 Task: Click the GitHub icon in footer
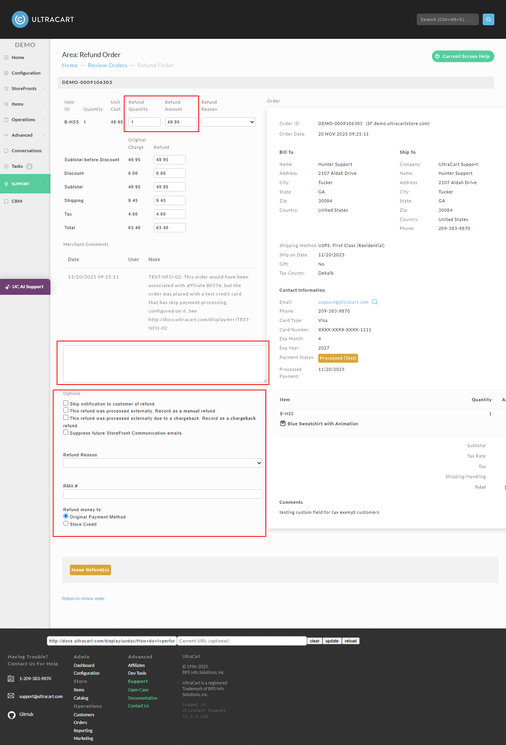(12, 715)
